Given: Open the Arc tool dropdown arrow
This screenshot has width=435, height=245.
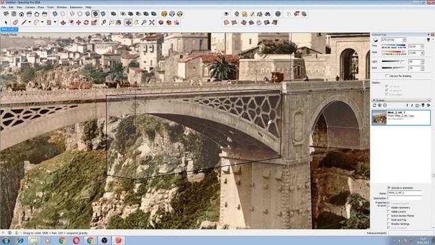Looking at the screenshot, I should click(x=42, y=22).
